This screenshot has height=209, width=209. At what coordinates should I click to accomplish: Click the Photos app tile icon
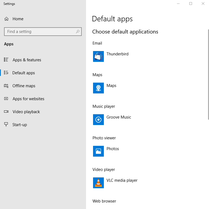click(x=98, y=151)
